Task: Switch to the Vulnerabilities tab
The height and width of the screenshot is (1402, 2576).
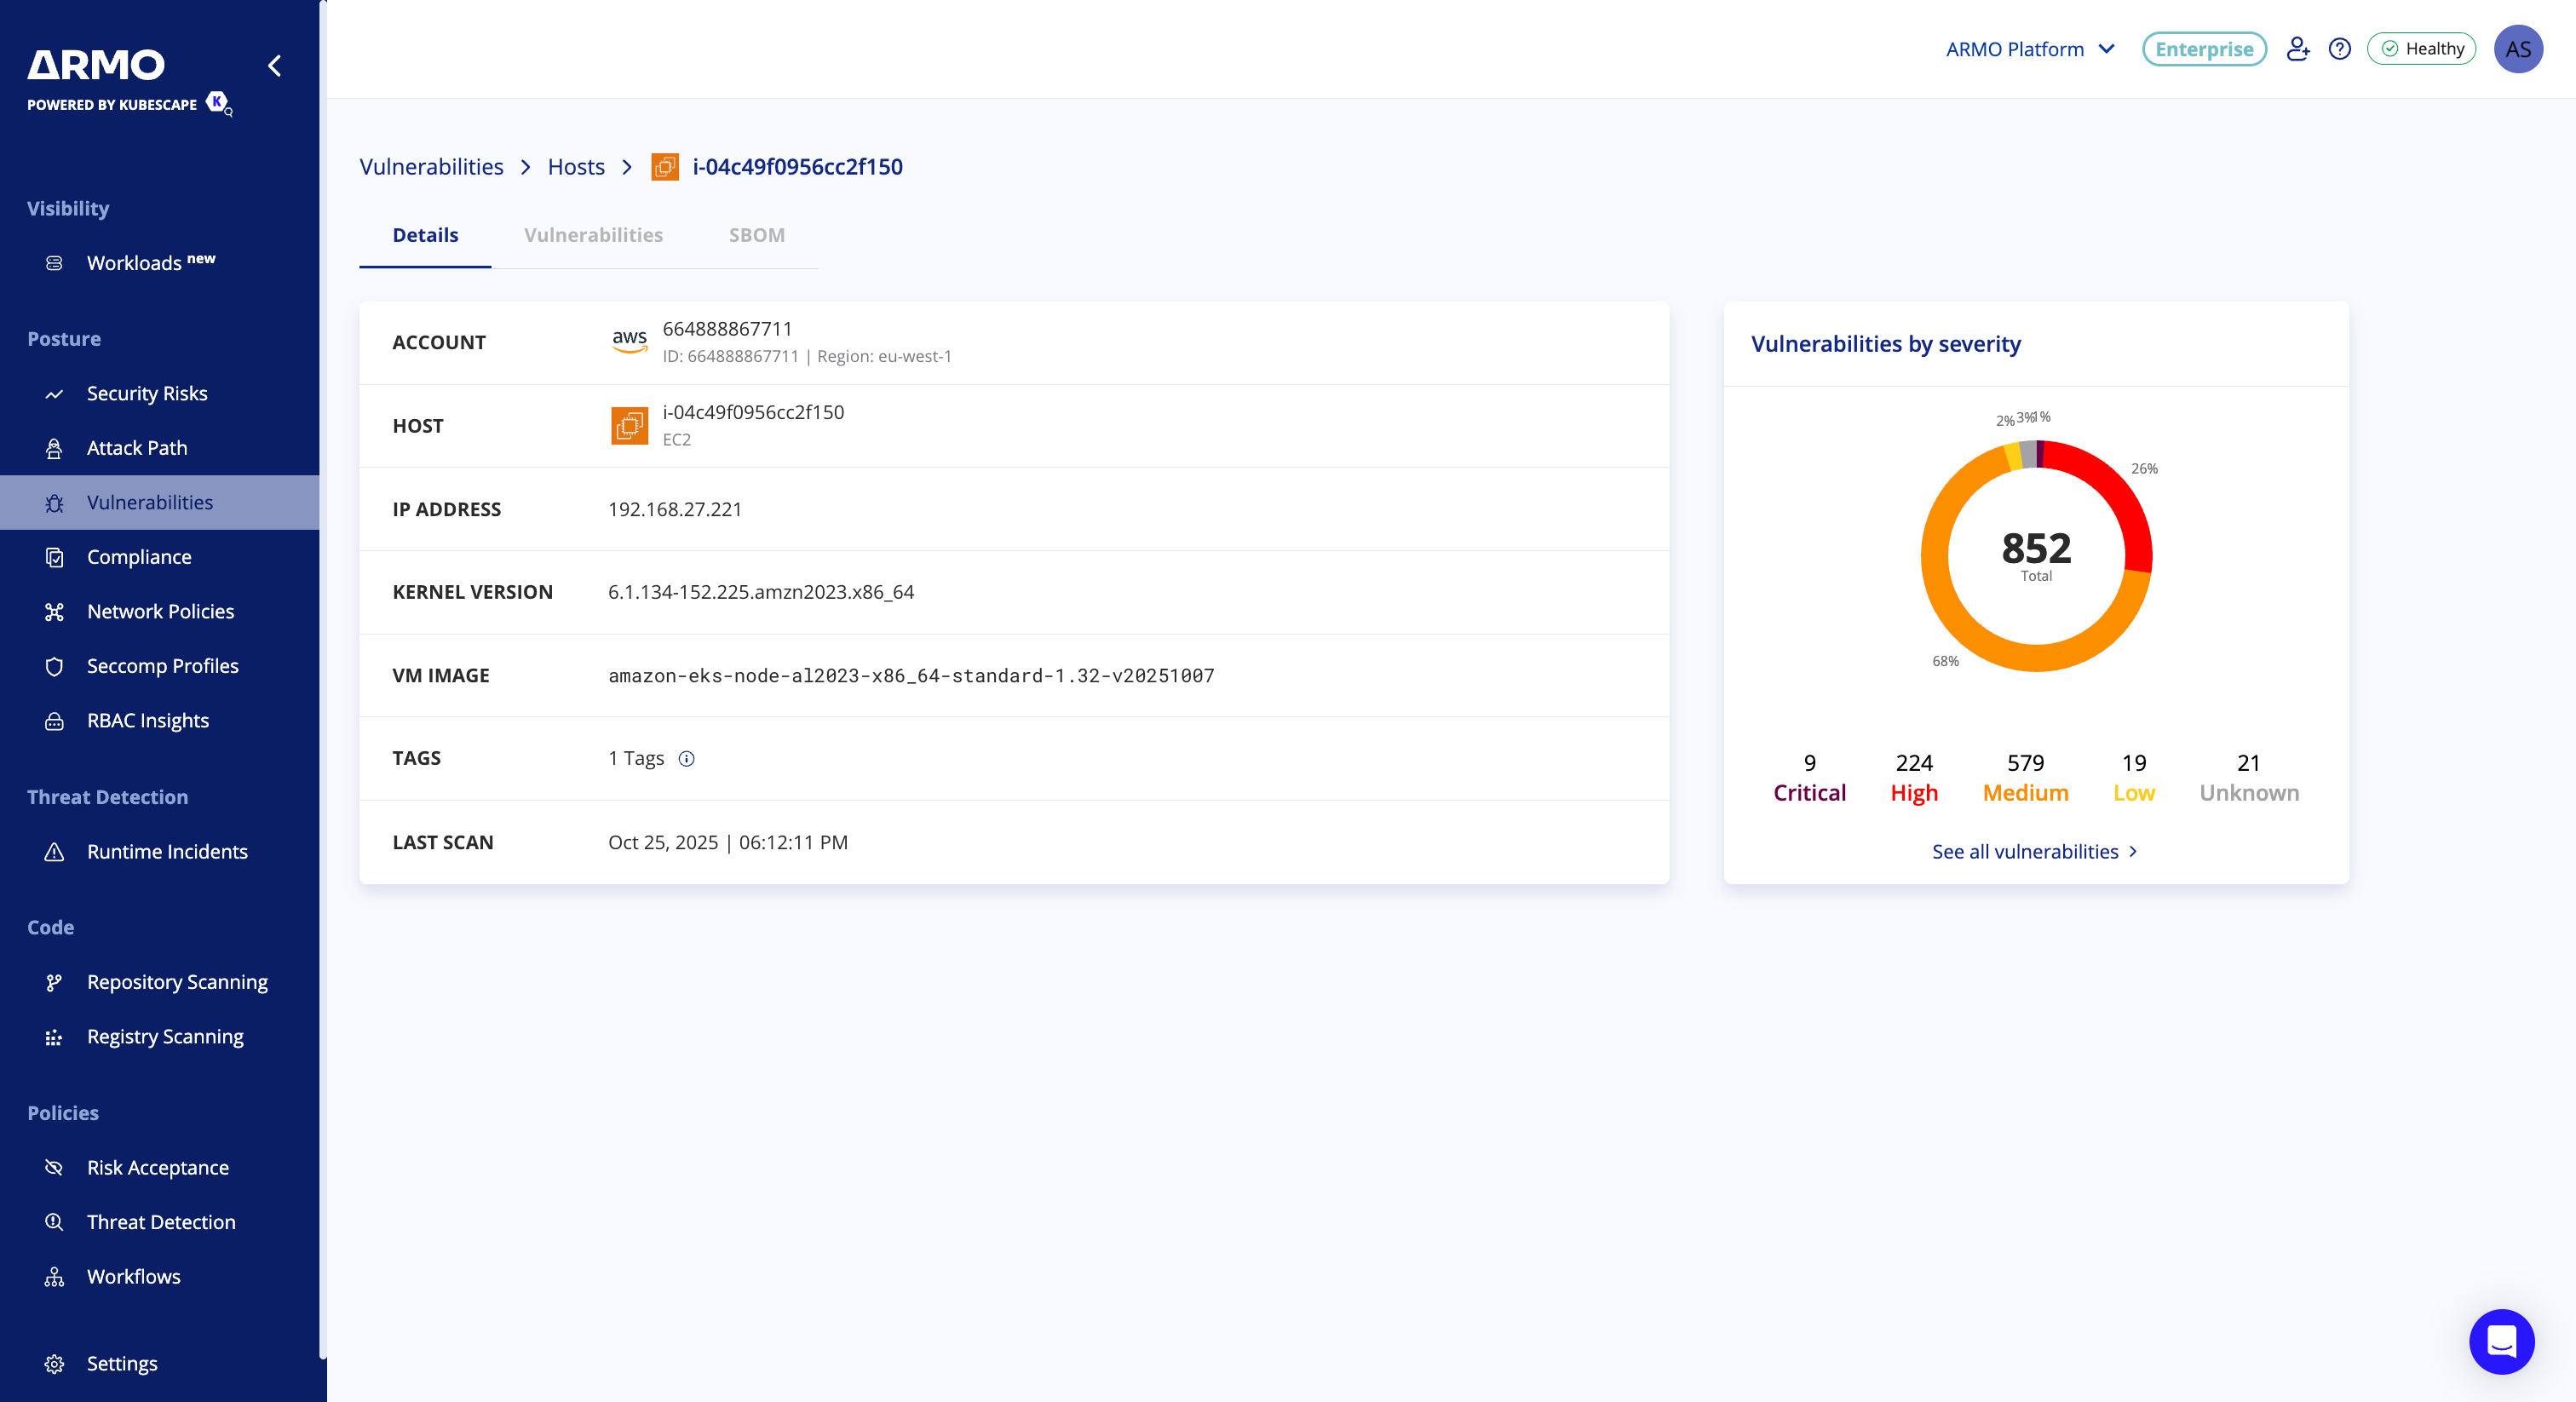Action: [593, 235]
